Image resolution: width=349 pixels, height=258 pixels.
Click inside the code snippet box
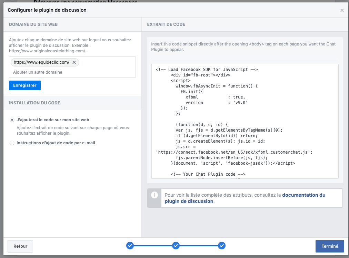(x=245, y=121)
